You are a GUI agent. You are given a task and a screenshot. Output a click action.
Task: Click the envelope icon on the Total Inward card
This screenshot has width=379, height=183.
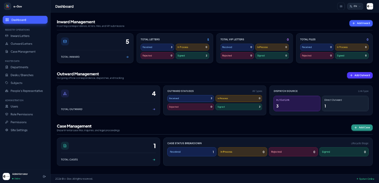(x=65, y=41)
